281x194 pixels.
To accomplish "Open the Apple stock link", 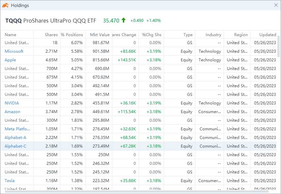I will coord(10,60).
